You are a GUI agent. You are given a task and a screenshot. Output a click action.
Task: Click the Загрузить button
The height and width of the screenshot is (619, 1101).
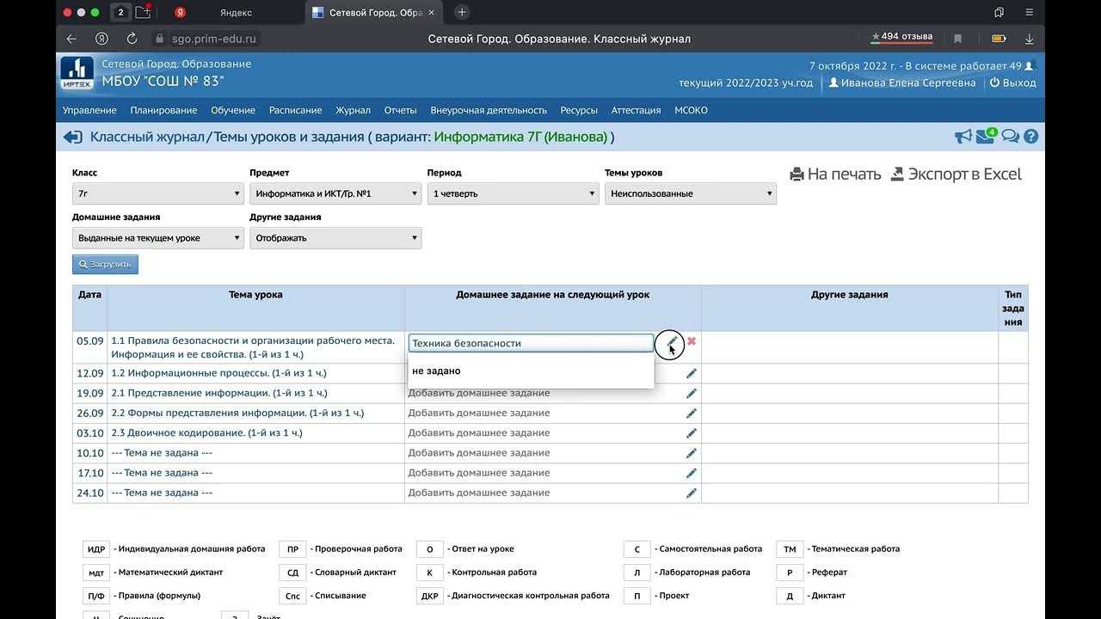coord(105,264)
